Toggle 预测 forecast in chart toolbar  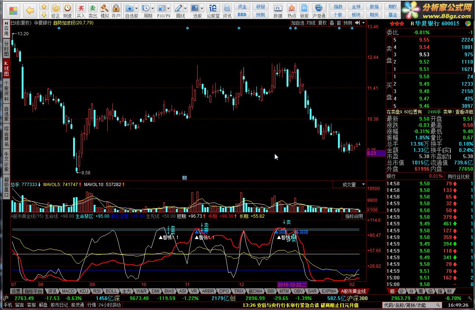(348, 23)
